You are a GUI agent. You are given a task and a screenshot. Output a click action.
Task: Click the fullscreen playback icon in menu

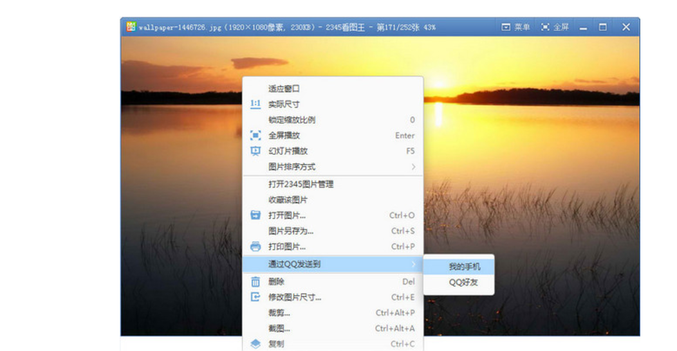[x=255, y=136]
